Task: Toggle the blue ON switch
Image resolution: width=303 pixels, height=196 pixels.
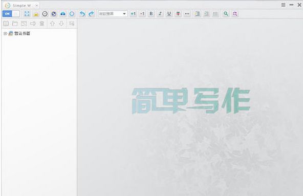Action: tap(11, 14)
